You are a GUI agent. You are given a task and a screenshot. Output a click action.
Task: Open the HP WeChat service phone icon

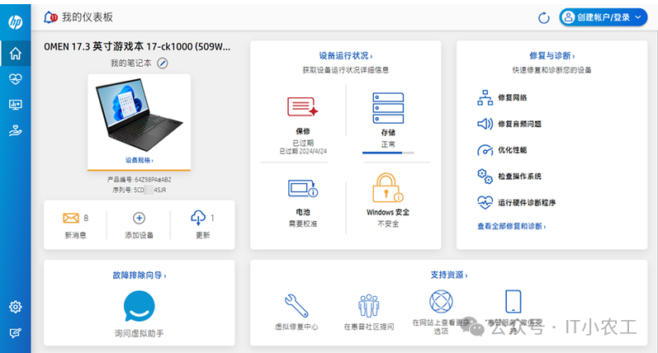pyautogui.click(x=513, y=301)
